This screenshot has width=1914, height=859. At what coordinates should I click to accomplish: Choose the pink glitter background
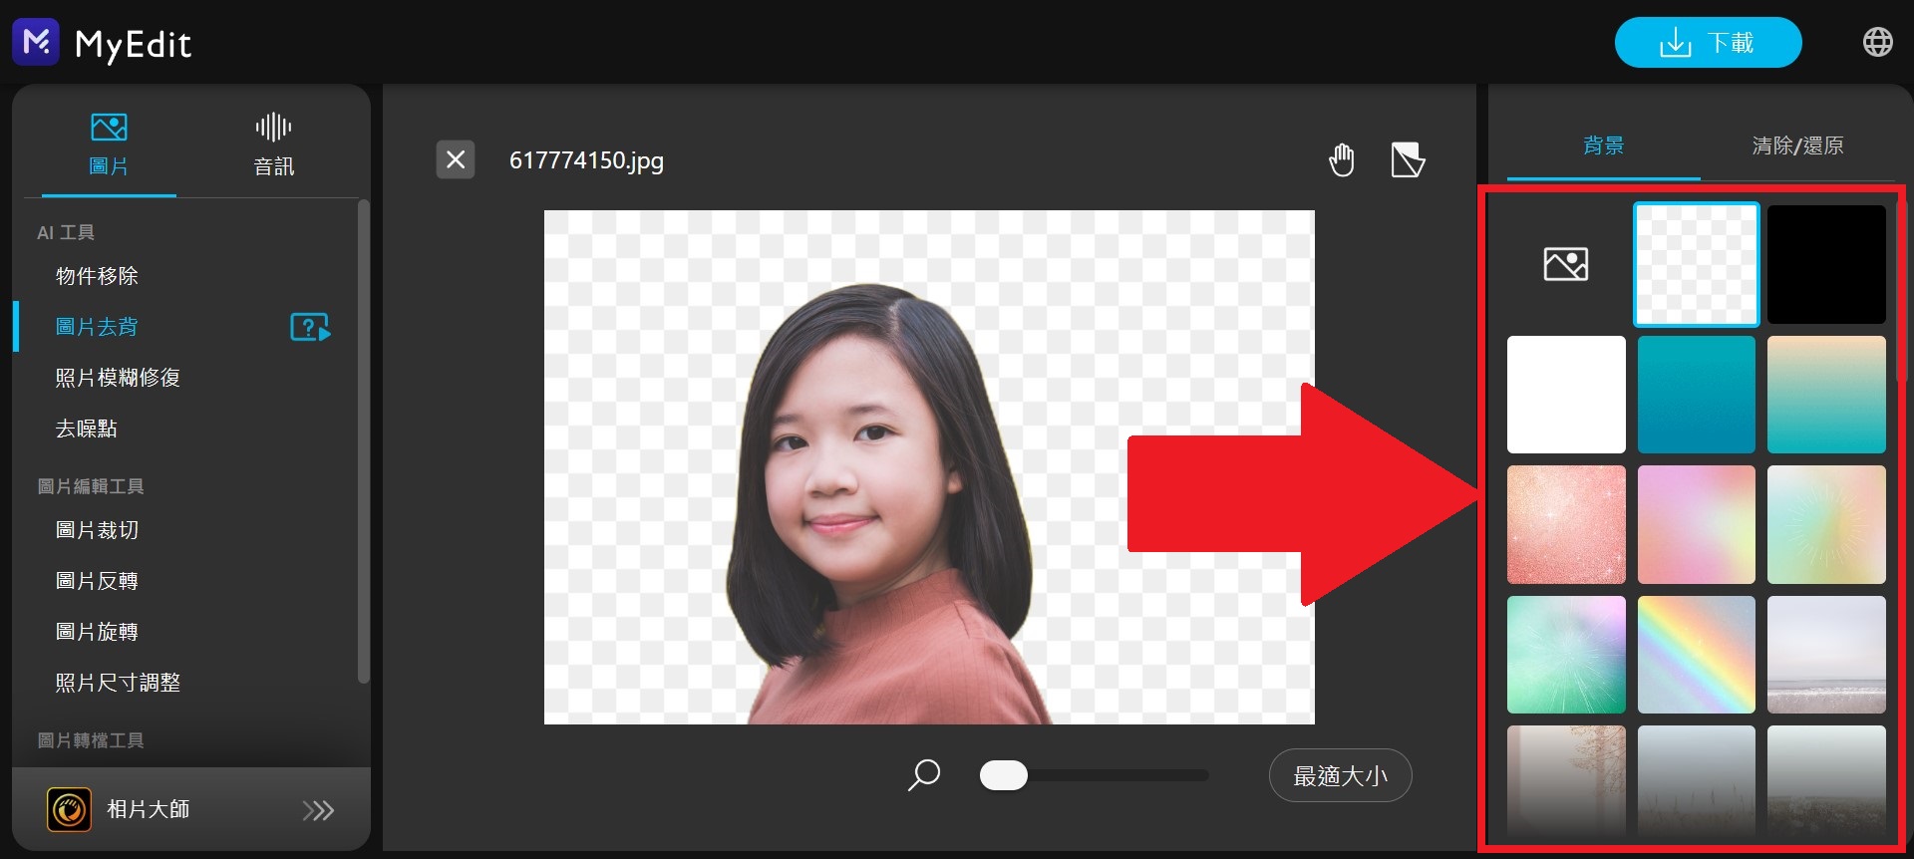pyautogui.click(x=1566, y=524)
